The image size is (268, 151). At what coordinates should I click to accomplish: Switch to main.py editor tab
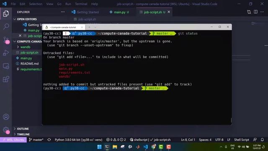[x=119, y=12]
